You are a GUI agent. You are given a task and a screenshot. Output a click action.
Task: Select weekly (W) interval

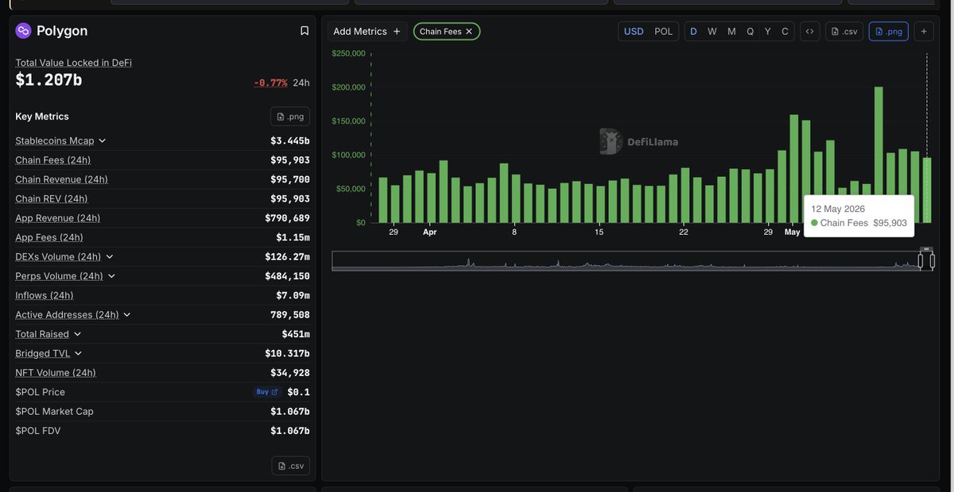click(712, 32)
